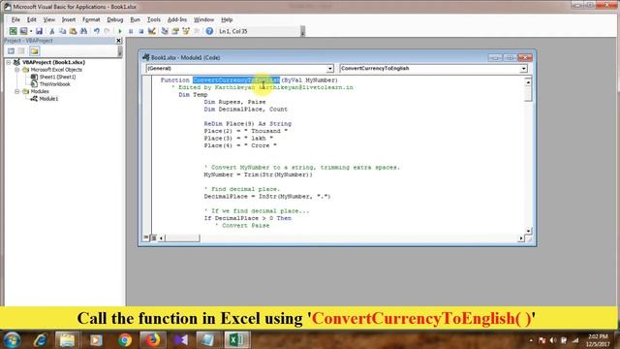
Task: Open the Add-Ins menu
Action: click(177, 19)
